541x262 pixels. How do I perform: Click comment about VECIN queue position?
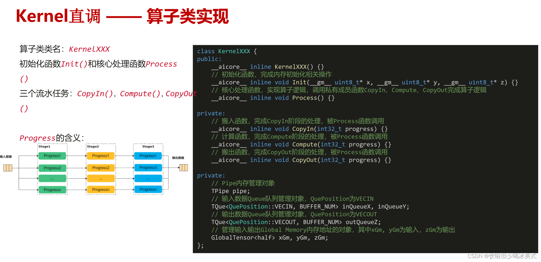(x=292, y=199)
